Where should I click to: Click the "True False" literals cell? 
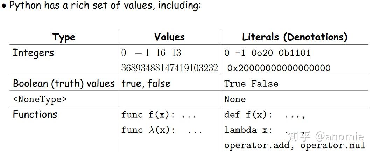(251, 84)
